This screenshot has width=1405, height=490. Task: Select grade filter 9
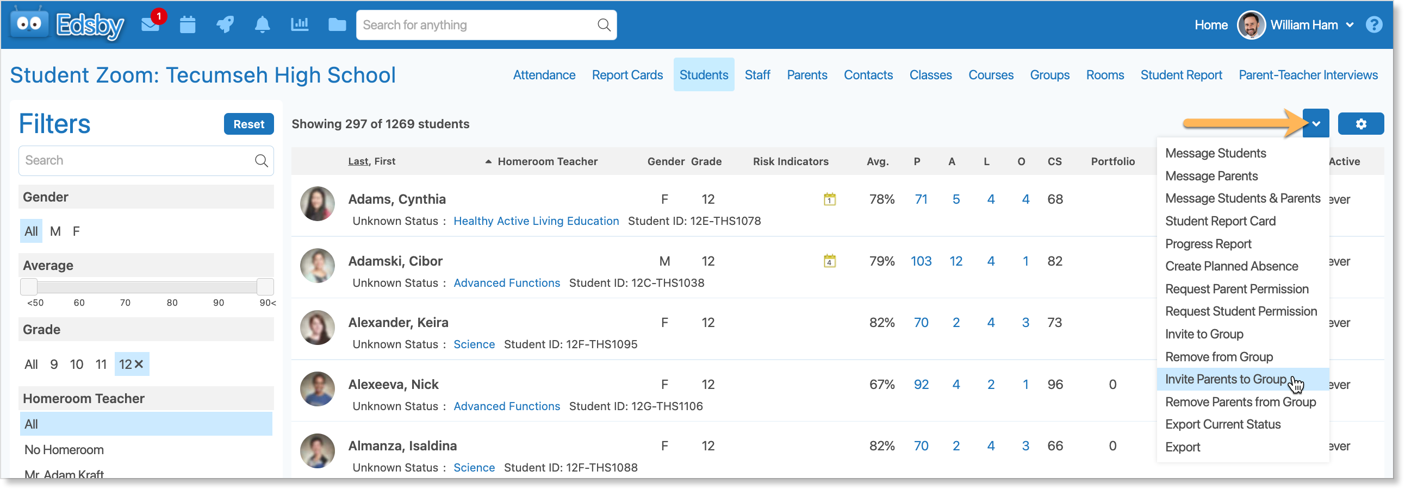tap(53, 364)
